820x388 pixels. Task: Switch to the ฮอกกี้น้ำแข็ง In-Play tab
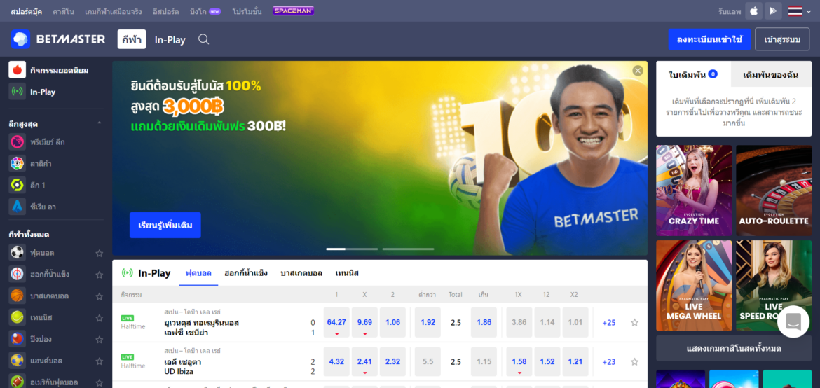[246, 273]
